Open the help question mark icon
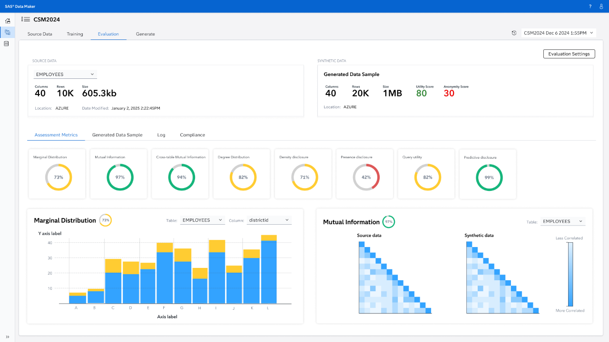609x342 pixels. tap(590, 6)
